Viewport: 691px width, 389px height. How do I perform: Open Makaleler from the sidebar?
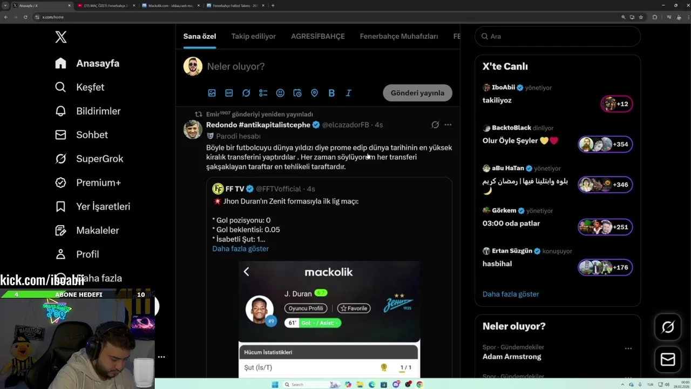pos(86,230)
